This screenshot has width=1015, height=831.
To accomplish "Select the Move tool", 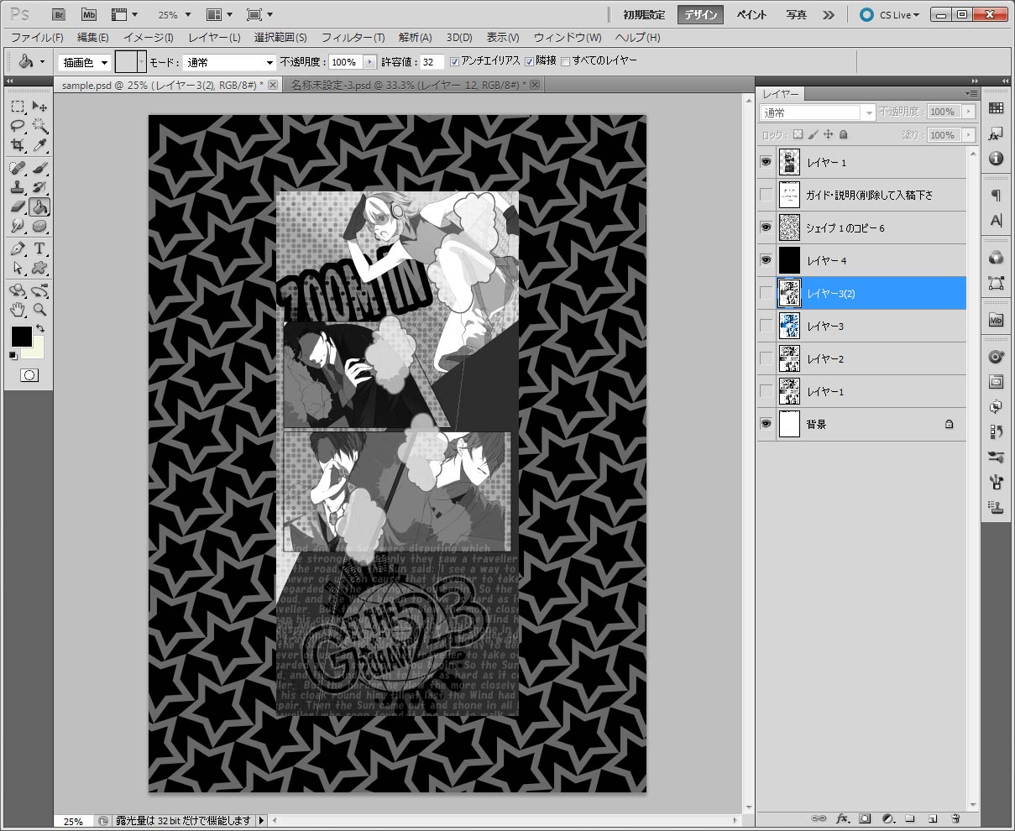I will pos(39,107).
